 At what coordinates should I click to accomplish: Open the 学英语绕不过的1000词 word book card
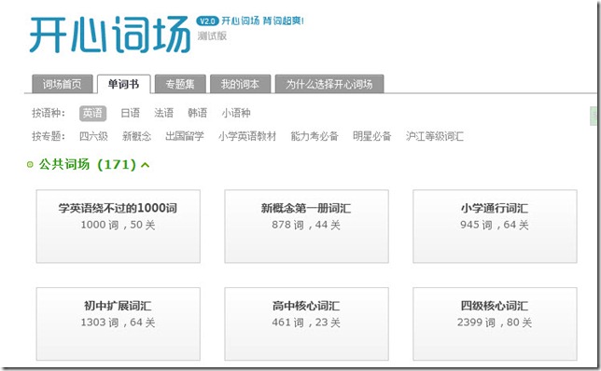(x=118, y=227)
